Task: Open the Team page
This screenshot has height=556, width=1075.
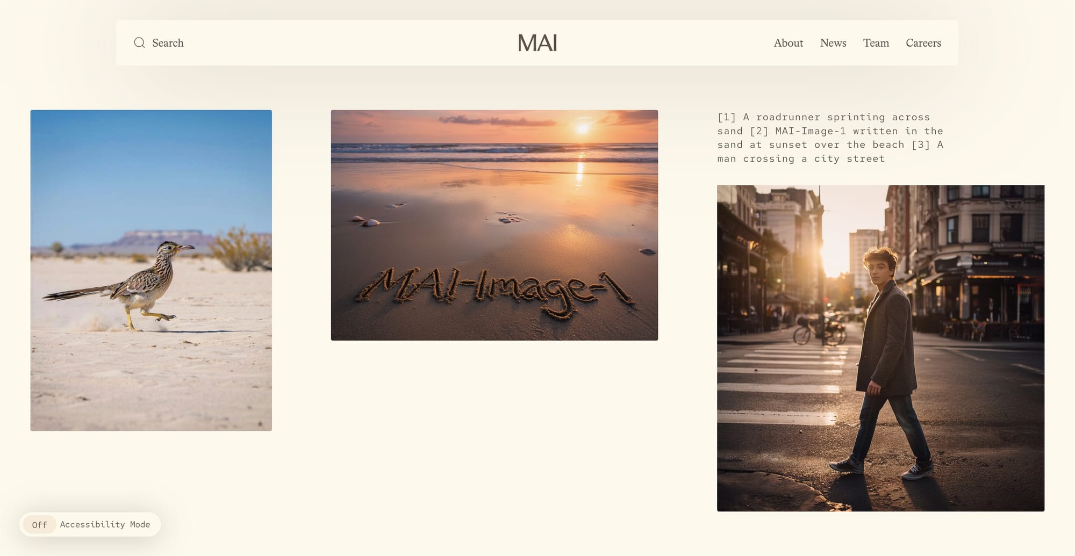Action: 876,43
